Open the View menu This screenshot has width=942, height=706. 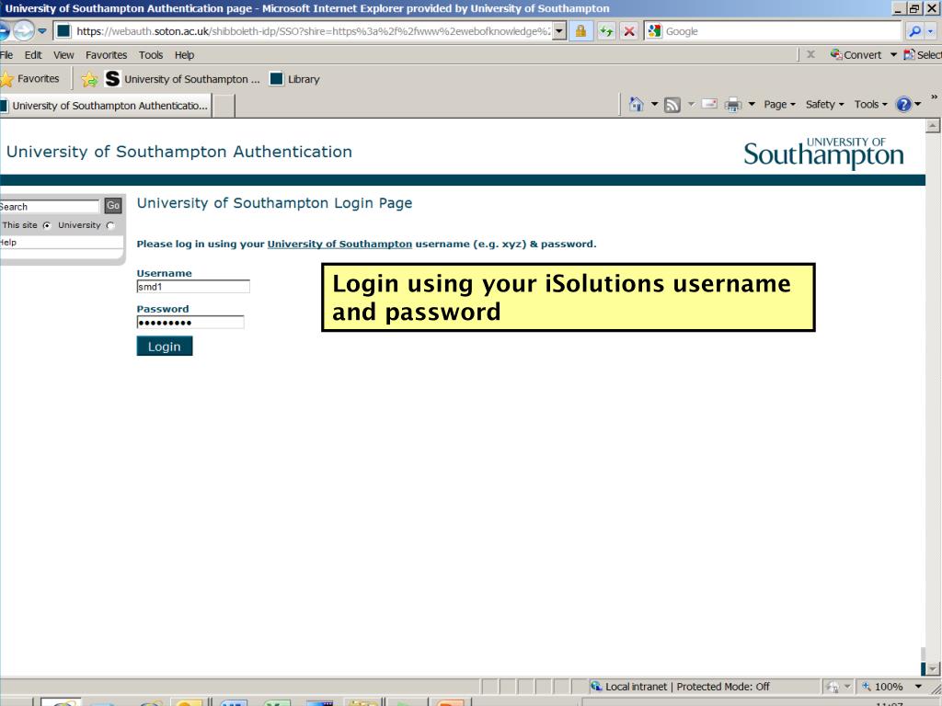[x=63, y=55]
